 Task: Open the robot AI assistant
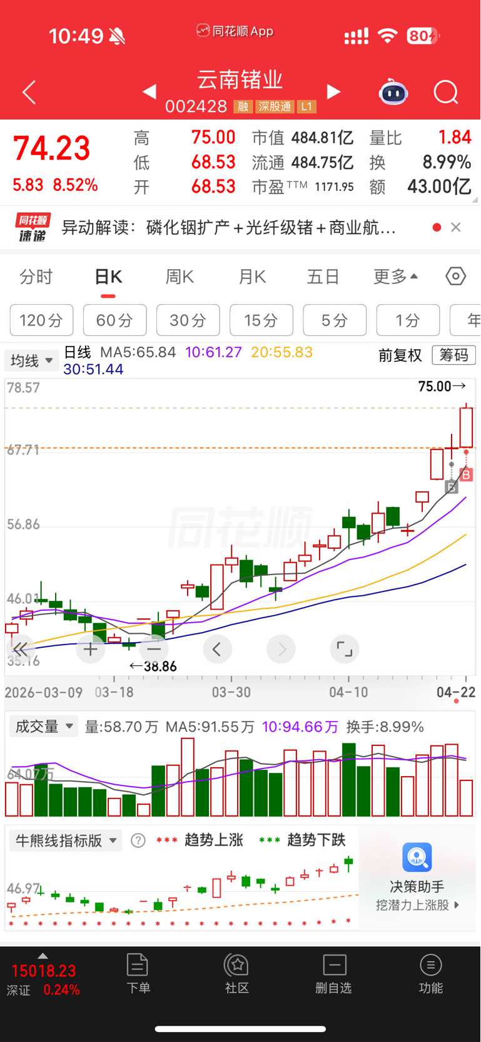pos(393,92)
